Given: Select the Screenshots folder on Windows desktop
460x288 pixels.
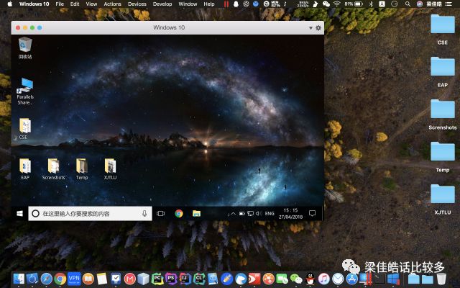Looking at the screenshot, I should click(x=53, y=167).
